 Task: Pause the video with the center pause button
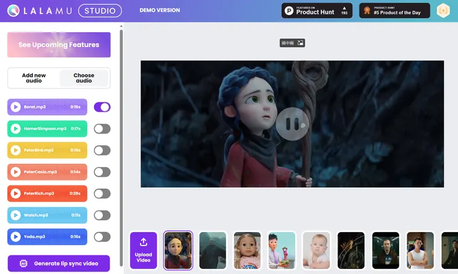tap(292, 124)
